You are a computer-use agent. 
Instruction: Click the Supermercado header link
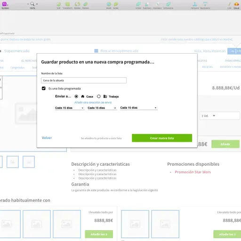coord(17,51)
